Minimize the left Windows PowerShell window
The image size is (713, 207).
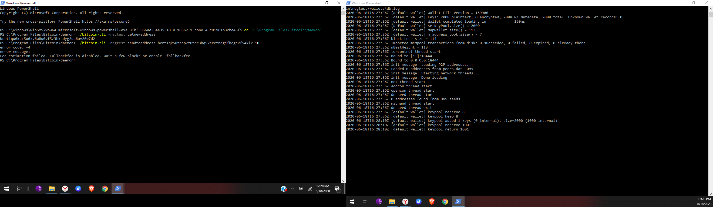314,3
